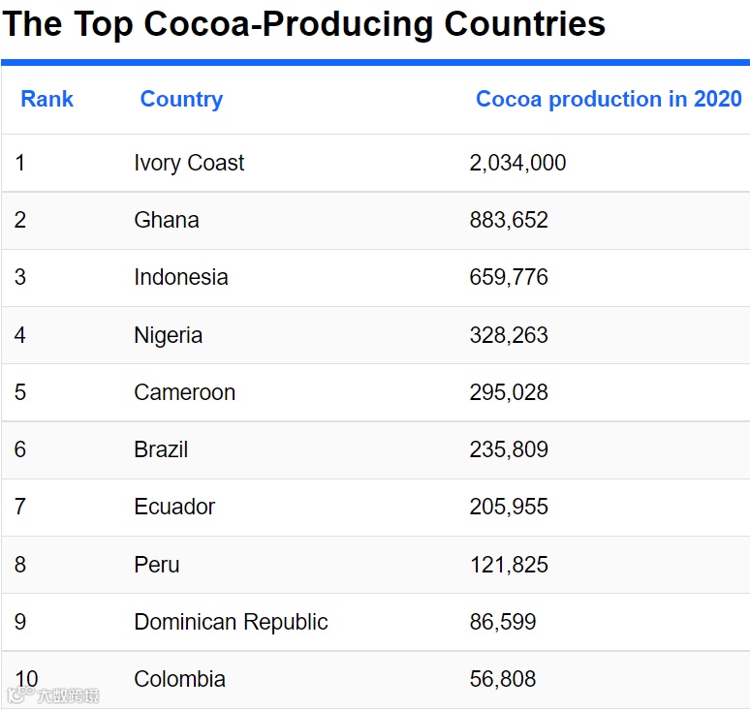Click the 2,034,000 production value
Image resolution: width=750 pixels, height=710 pixels.
517,163
